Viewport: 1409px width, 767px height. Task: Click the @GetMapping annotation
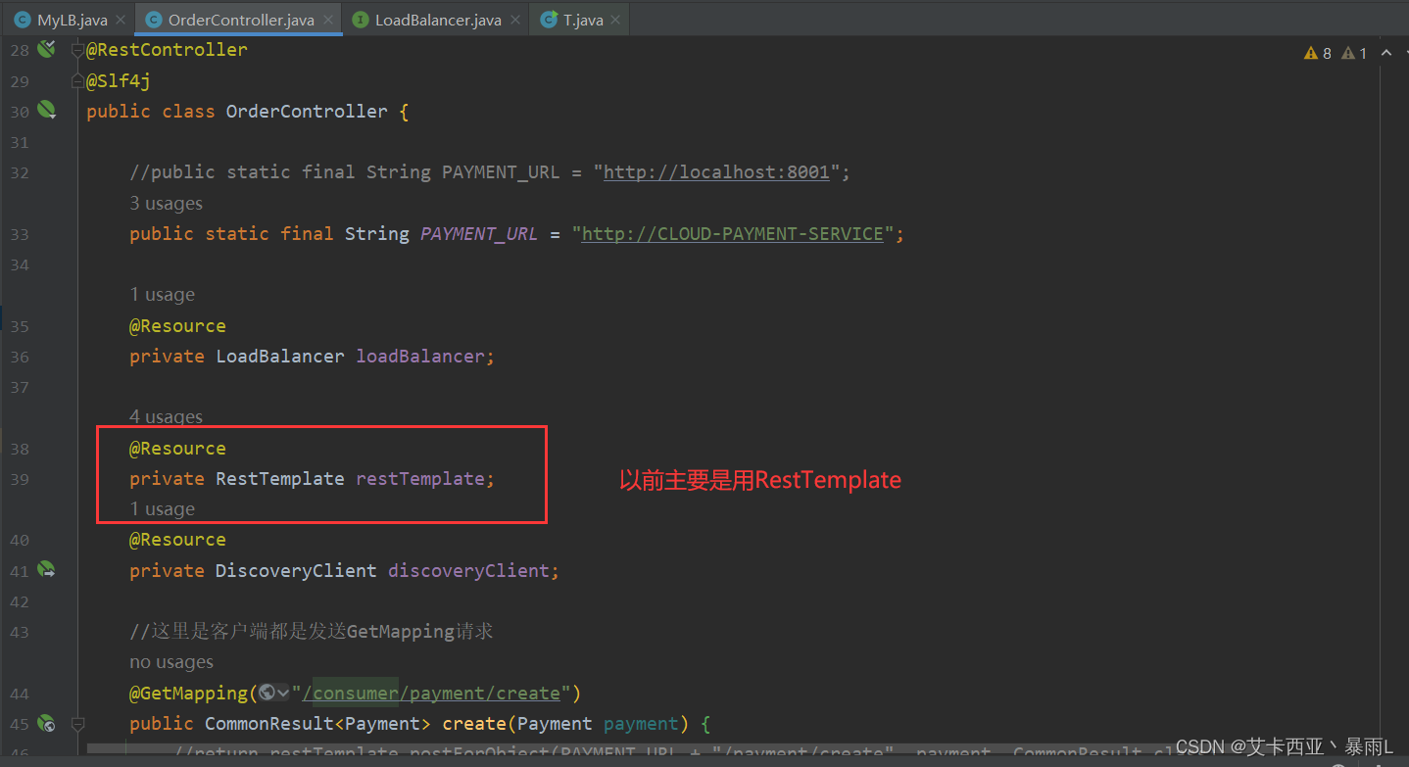188,693
